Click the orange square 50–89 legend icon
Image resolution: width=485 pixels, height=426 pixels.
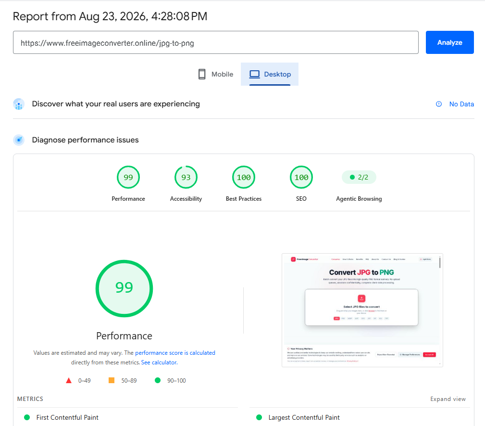point(112,380)
